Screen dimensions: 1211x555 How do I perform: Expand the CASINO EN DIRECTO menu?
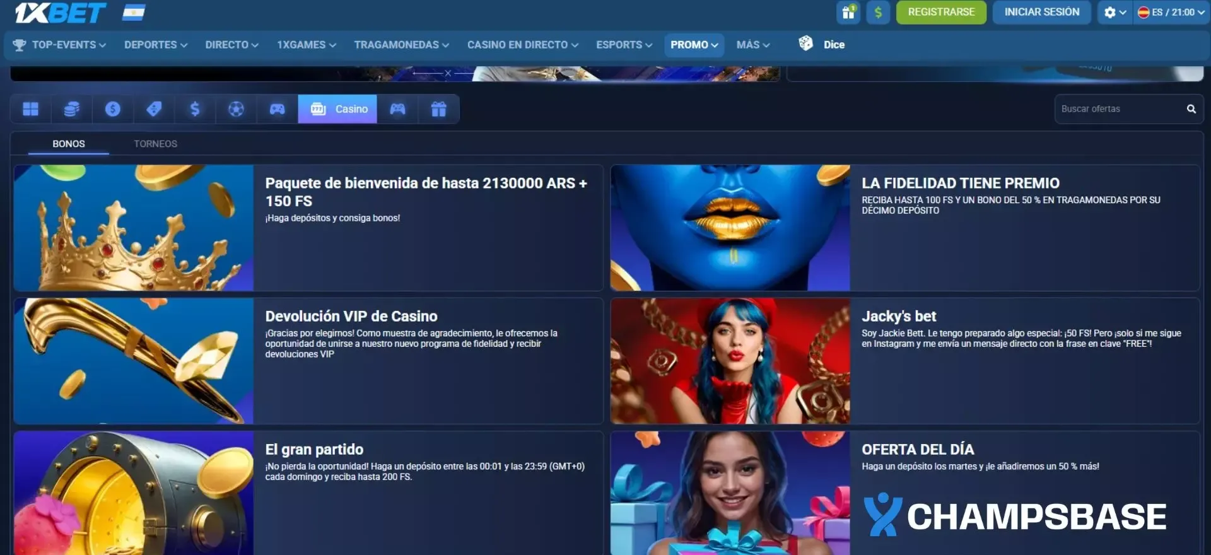pyautogui.click(x=522, y=45)
